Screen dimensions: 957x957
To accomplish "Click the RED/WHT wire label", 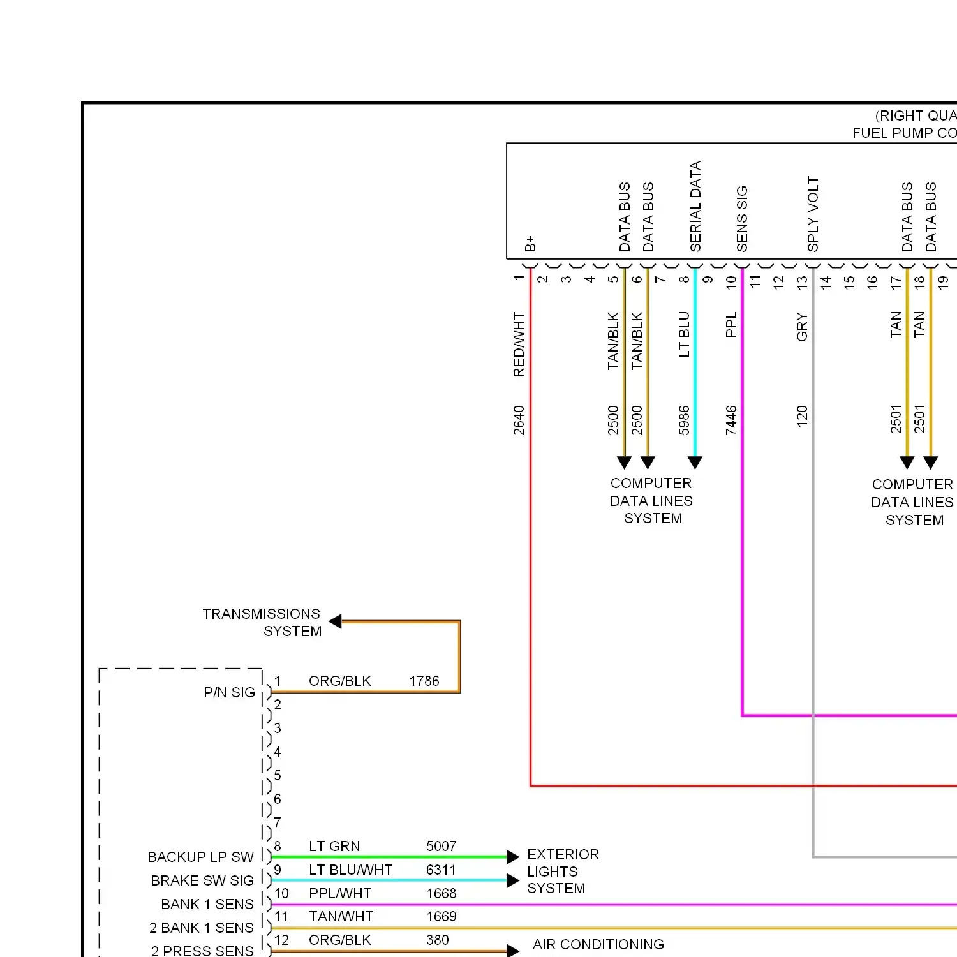I will coord(519,345).
